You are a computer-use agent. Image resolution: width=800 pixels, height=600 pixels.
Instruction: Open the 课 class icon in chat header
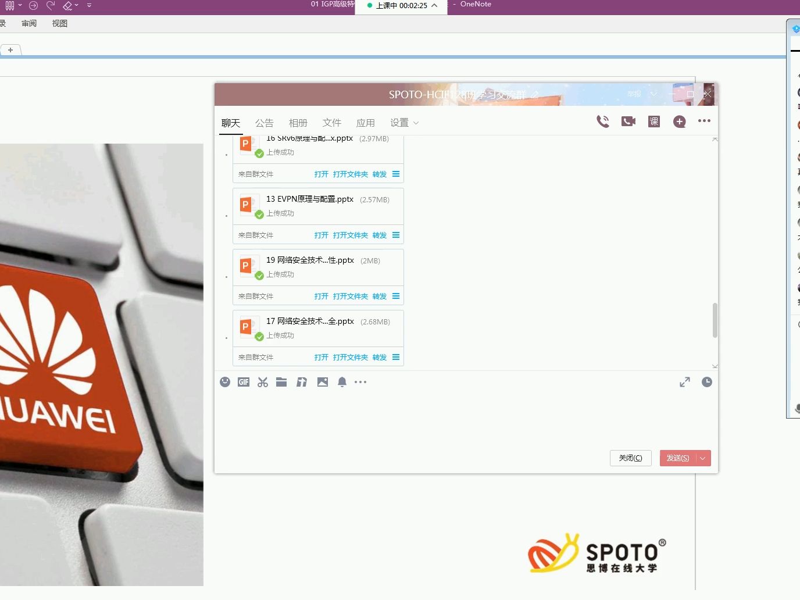654,122
